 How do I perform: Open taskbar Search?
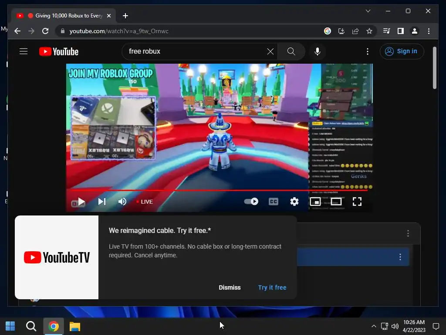click(x=31, y=326)
